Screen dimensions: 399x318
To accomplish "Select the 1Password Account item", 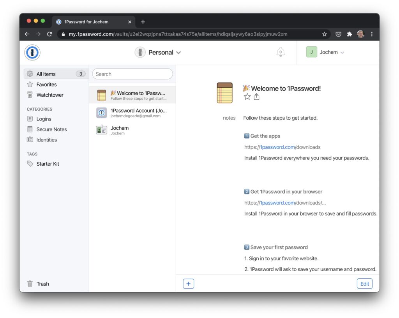I will [x=132, y=113].
